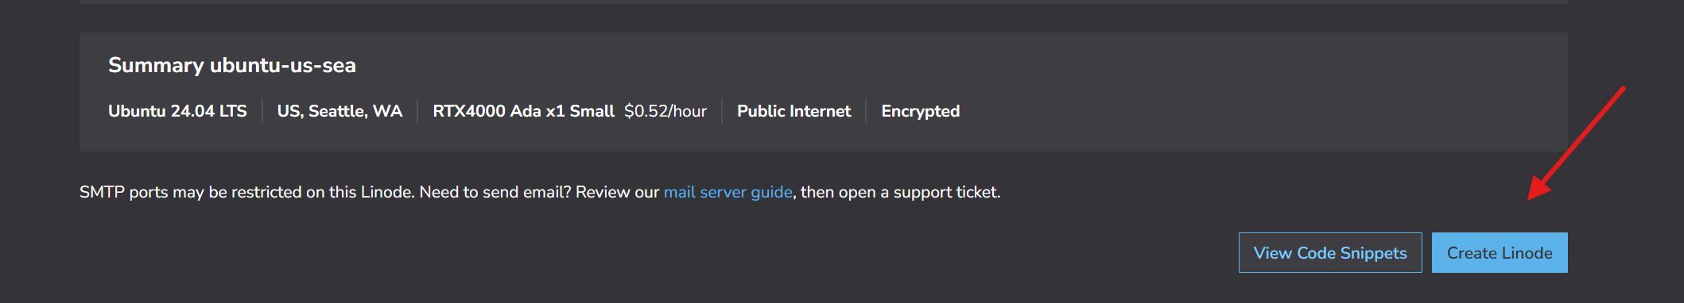1684x303 pixels.
Task: Click the Encrypted summary item
Action: tap(920, 111)
